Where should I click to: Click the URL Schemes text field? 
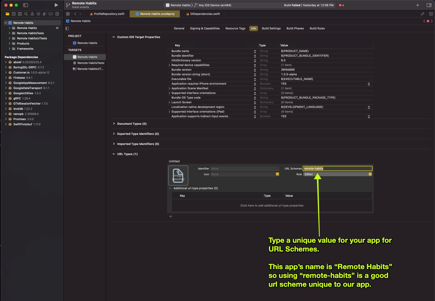pos(338,168)
